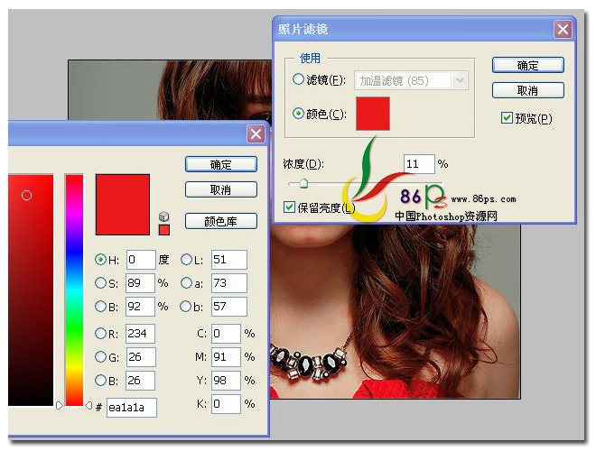Select the 颜色(C) radio button

click(x=298, y=113)
